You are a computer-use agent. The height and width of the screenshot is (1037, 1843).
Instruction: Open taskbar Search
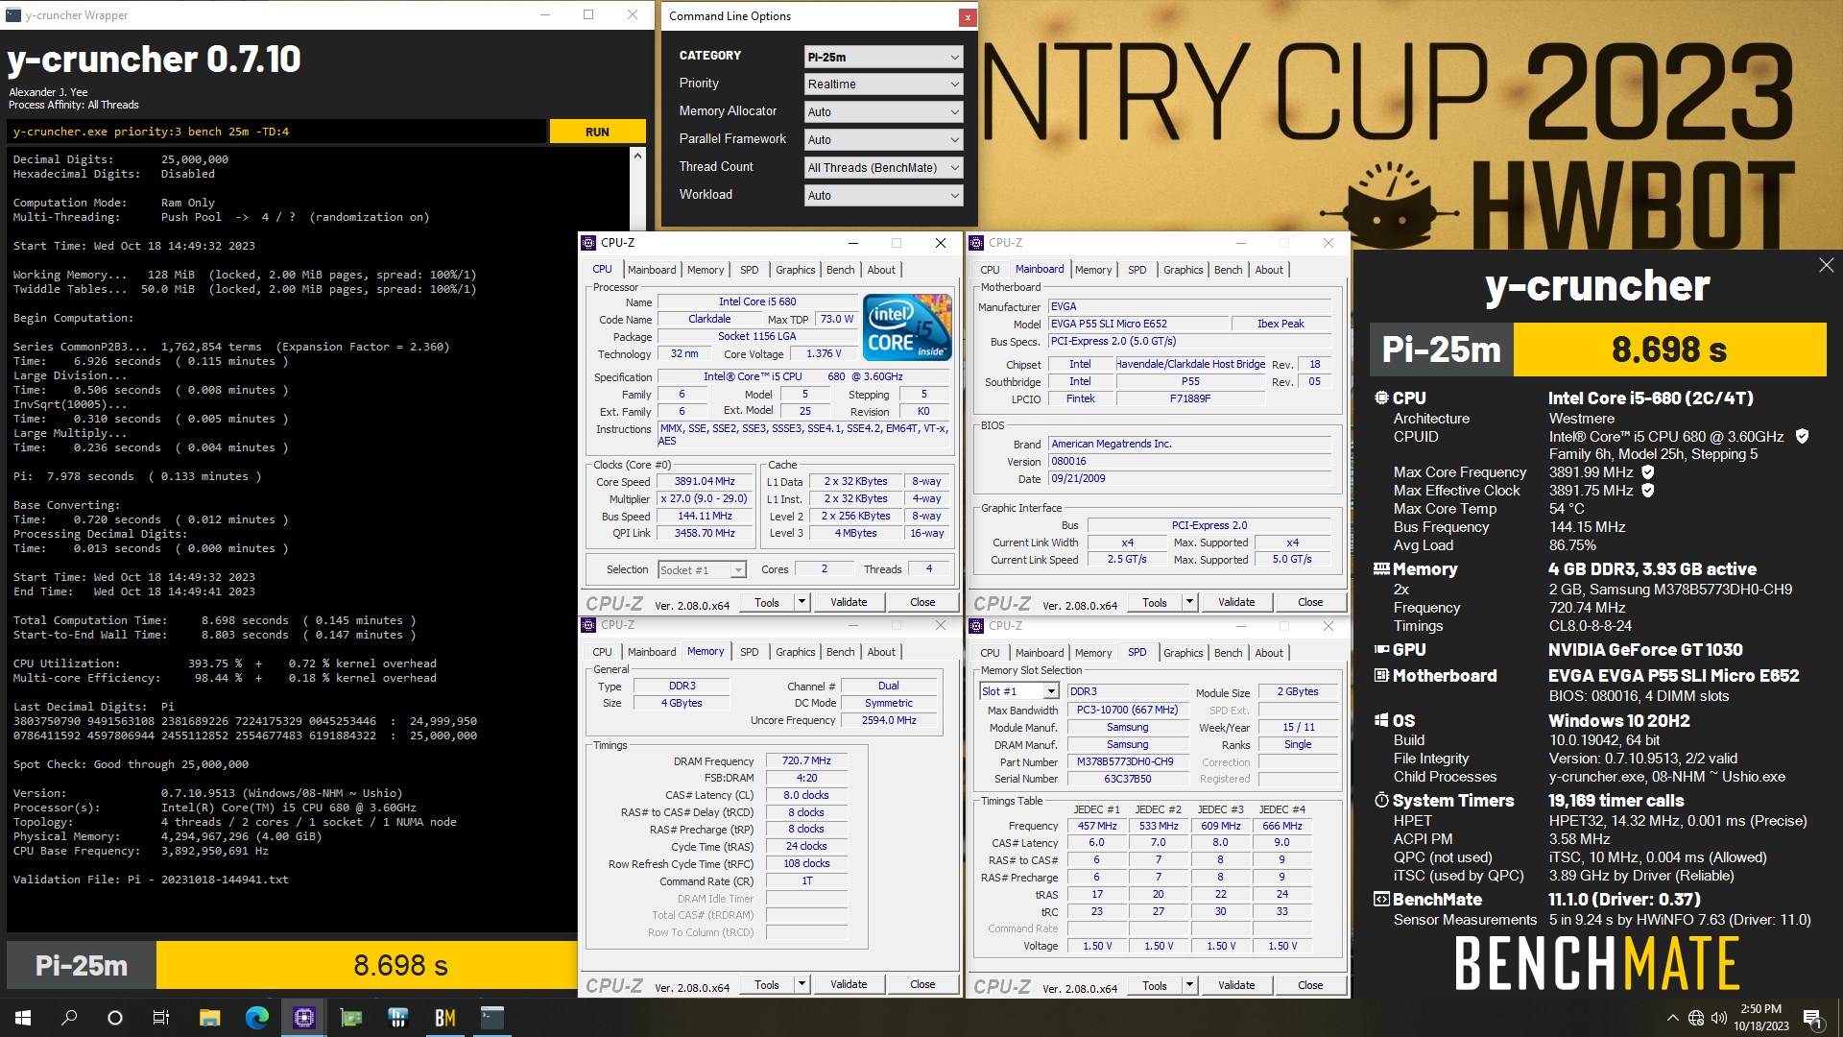point(69,1018)
